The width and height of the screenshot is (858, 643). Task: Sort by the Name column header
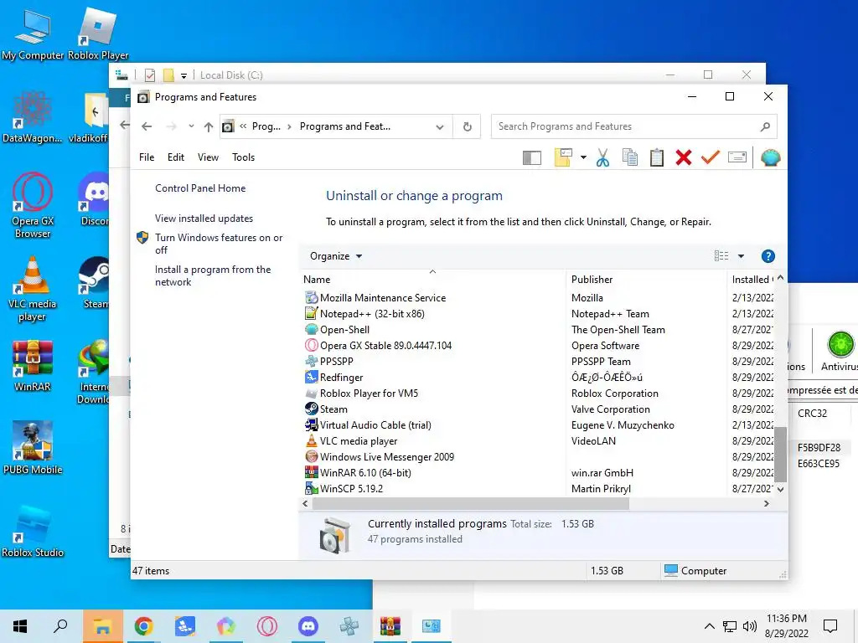coord(432,280)
